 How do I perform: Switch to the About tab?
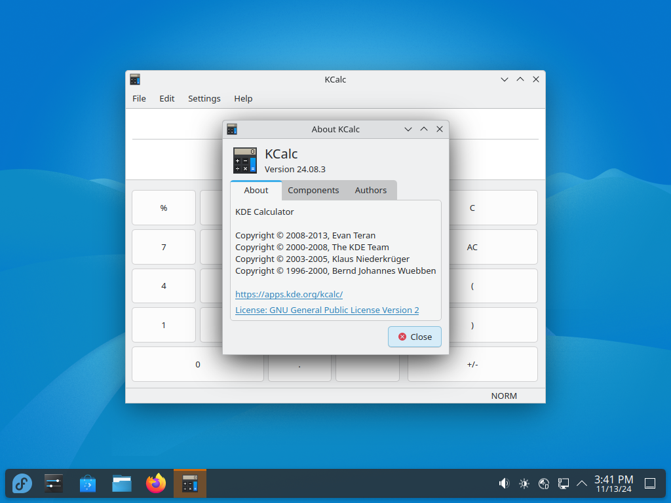[x=256, y=191]
